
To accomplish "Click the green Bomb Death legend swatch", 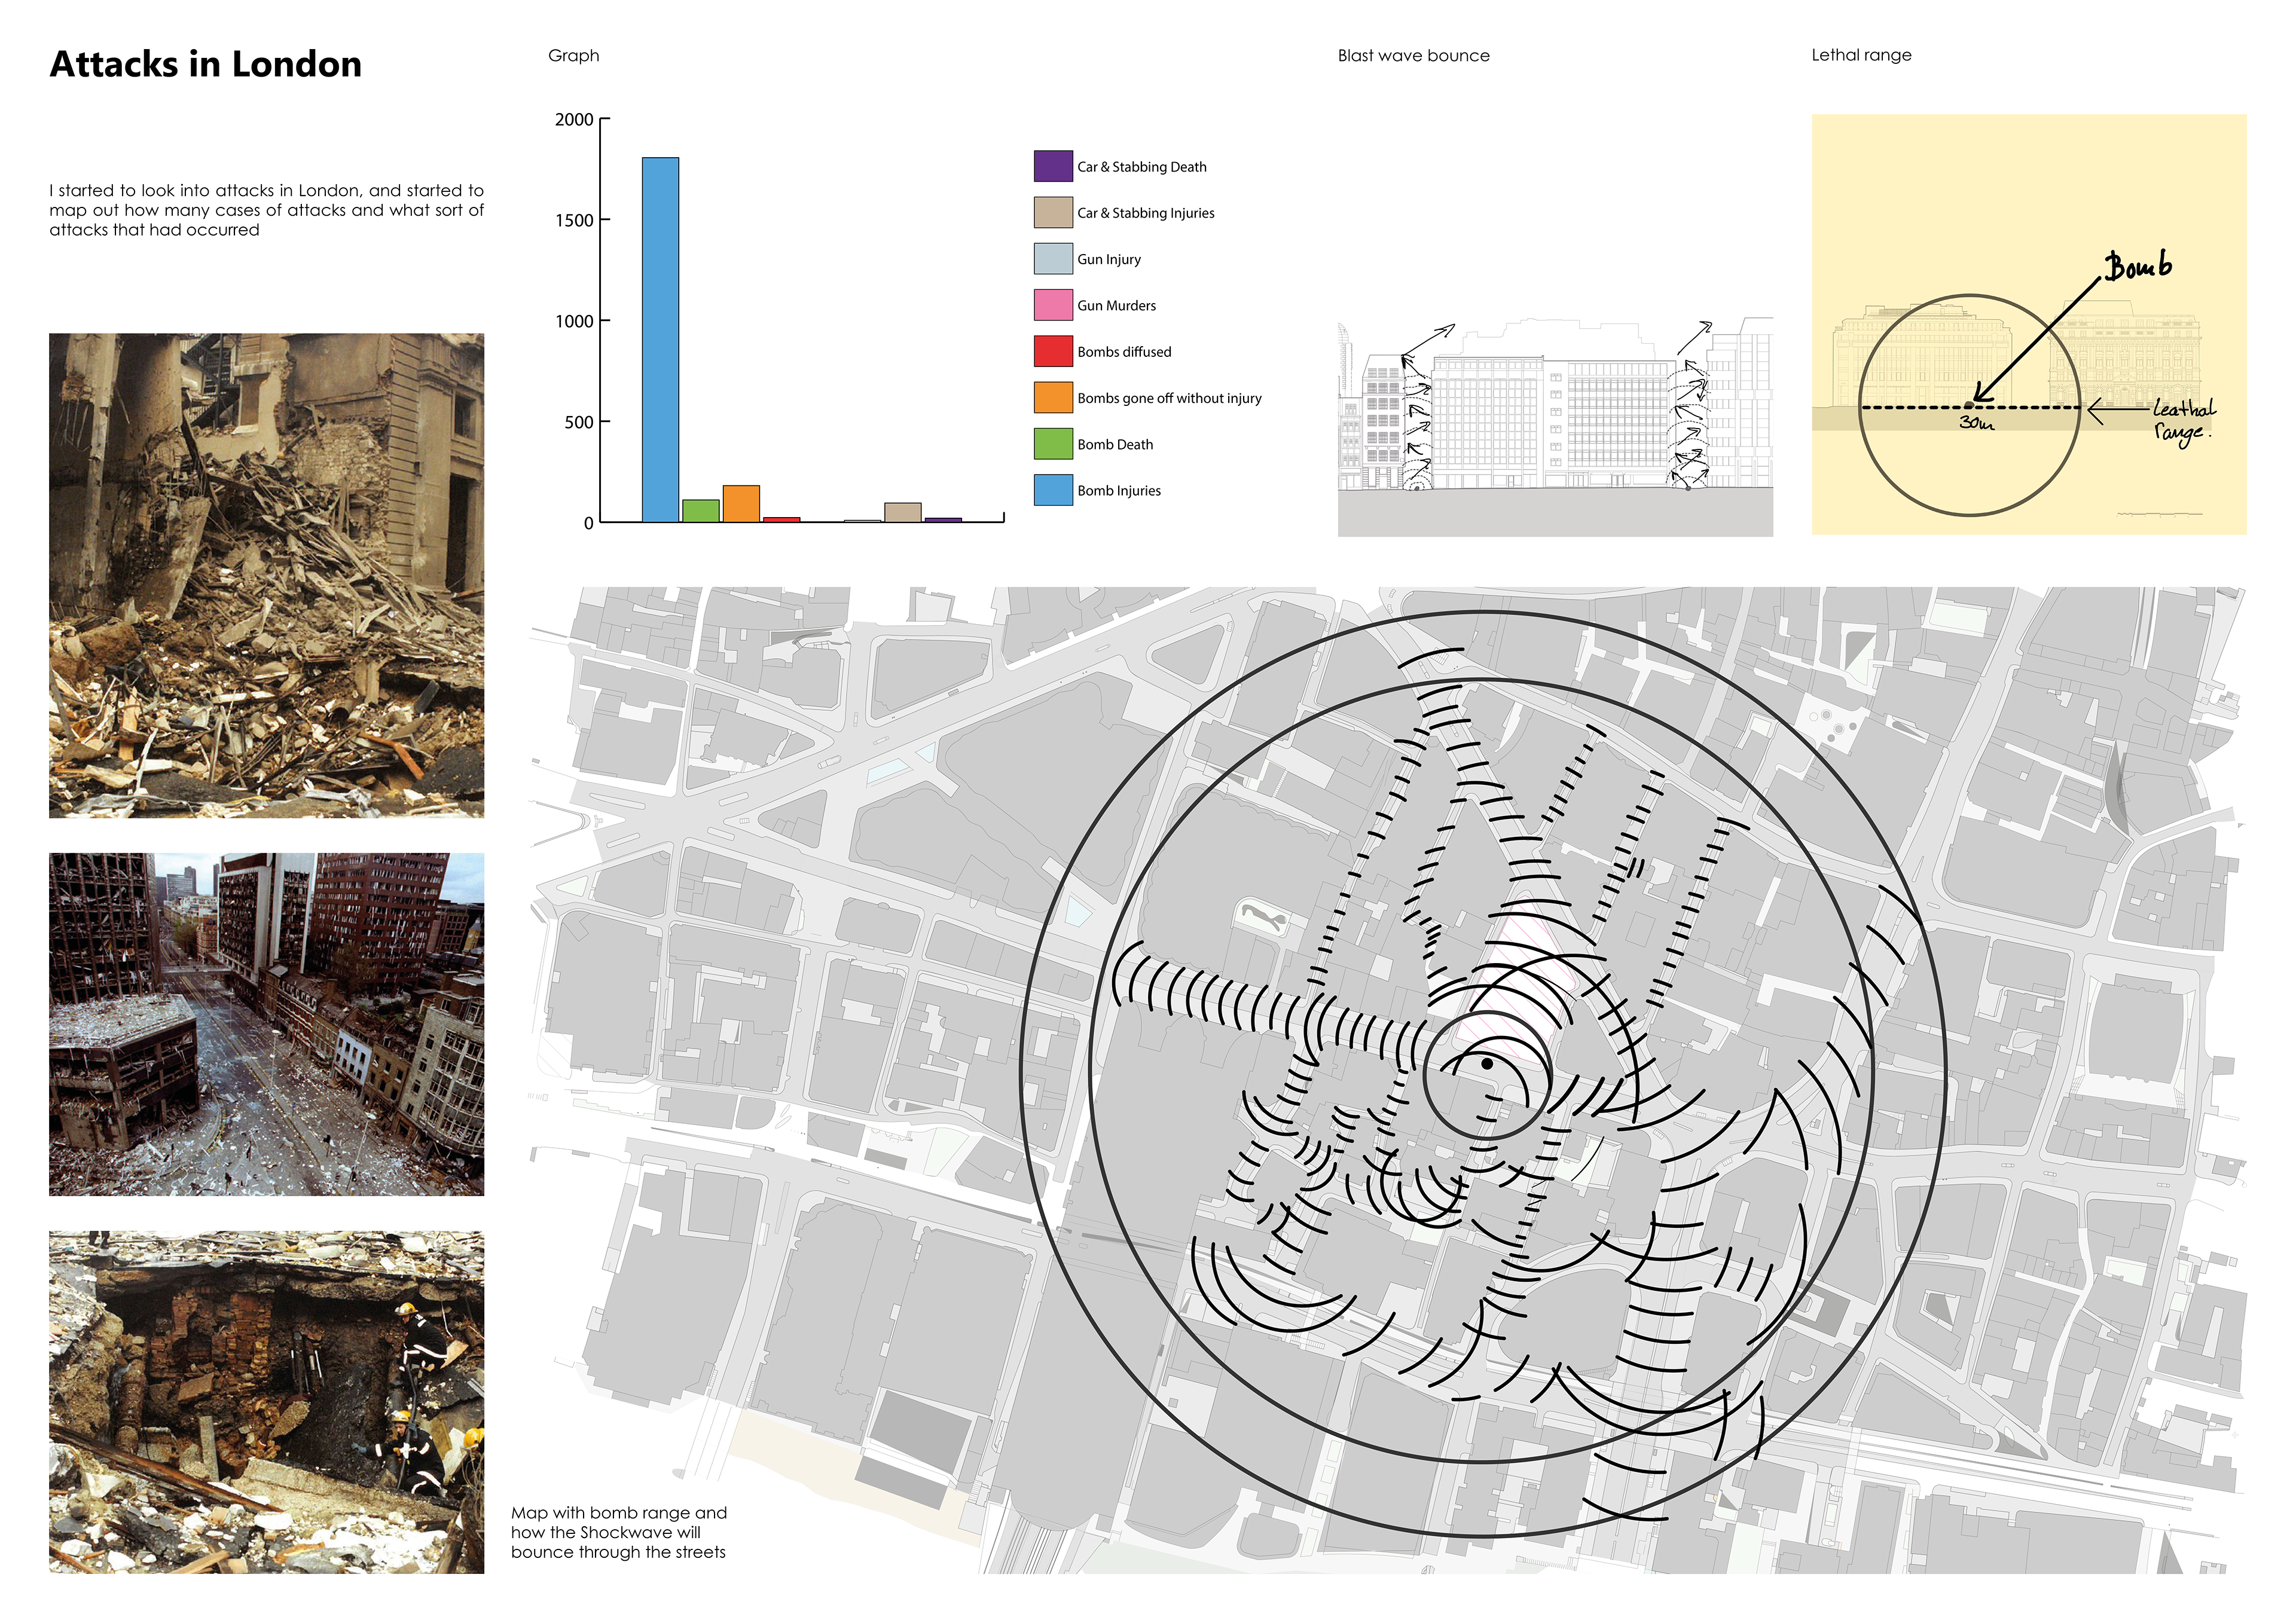I will click(1053, 443).
